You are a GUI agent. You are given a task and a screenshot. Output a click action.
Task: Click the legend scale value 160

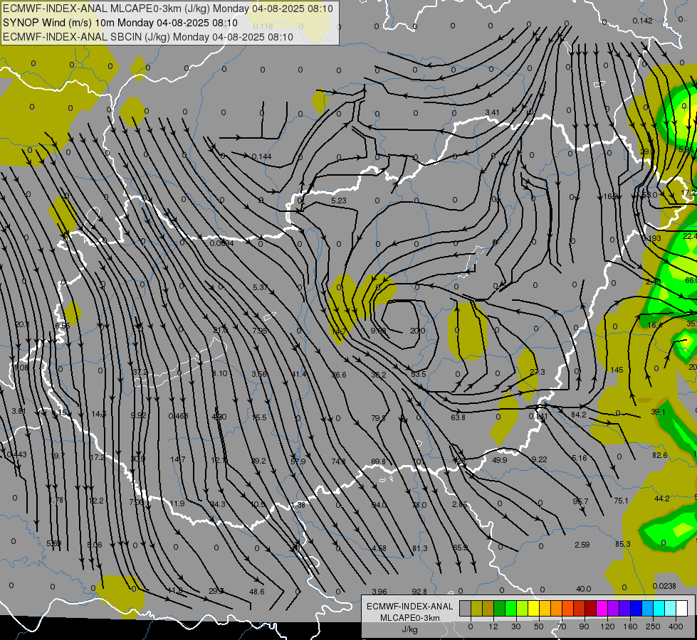point(630,626)
